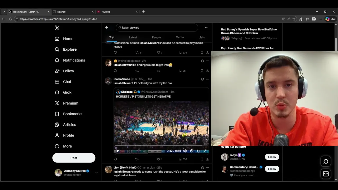Reply to the 'professional hitman' post
The image size is (338, 190).
click(x=115, y=53)
